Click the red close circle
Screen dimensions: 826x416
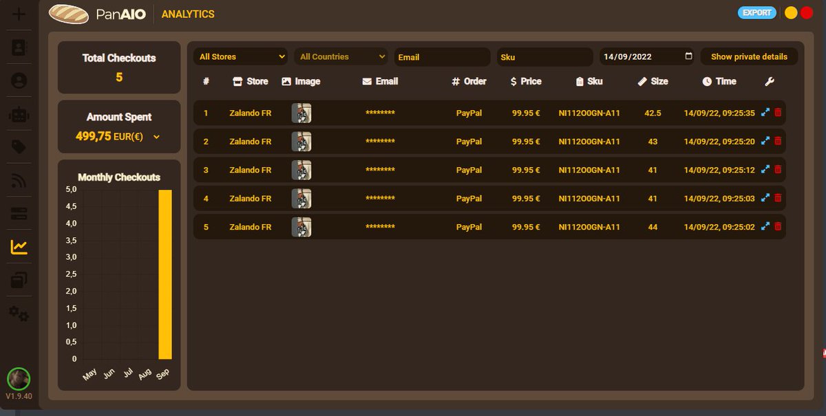[807, 12]
